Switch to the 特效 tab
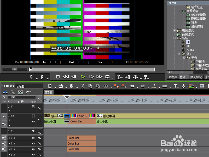209x157 pixels. coord(182,77)
